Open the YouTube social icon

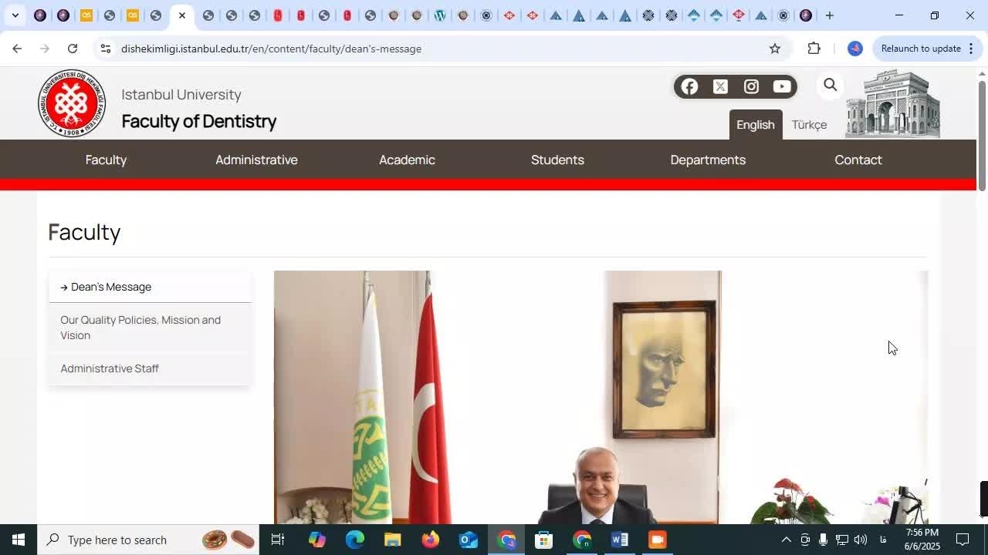point(782,86)
